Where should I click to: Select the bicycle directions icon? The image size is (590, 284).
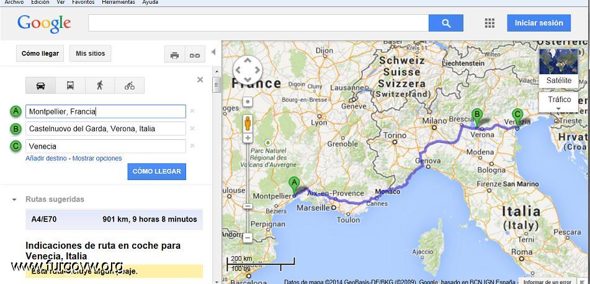tap(129, 85)
